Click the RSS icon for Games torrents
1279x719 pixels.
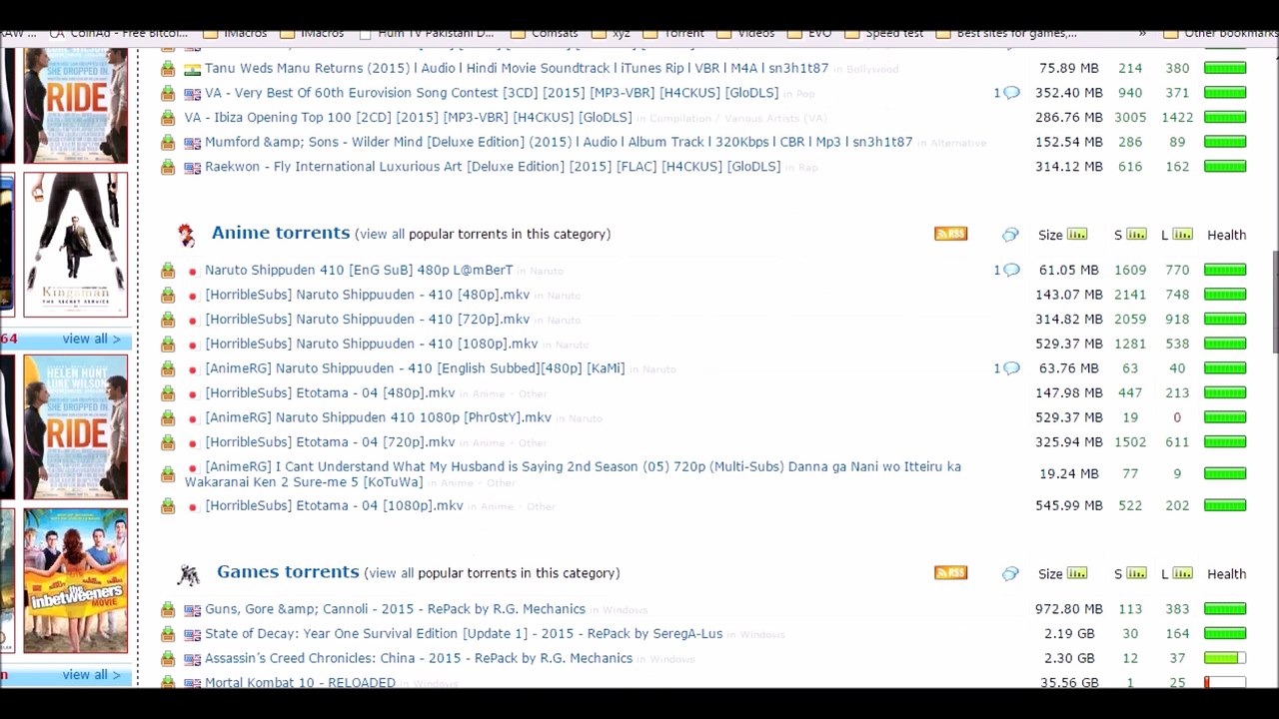(x=950, y=573)
